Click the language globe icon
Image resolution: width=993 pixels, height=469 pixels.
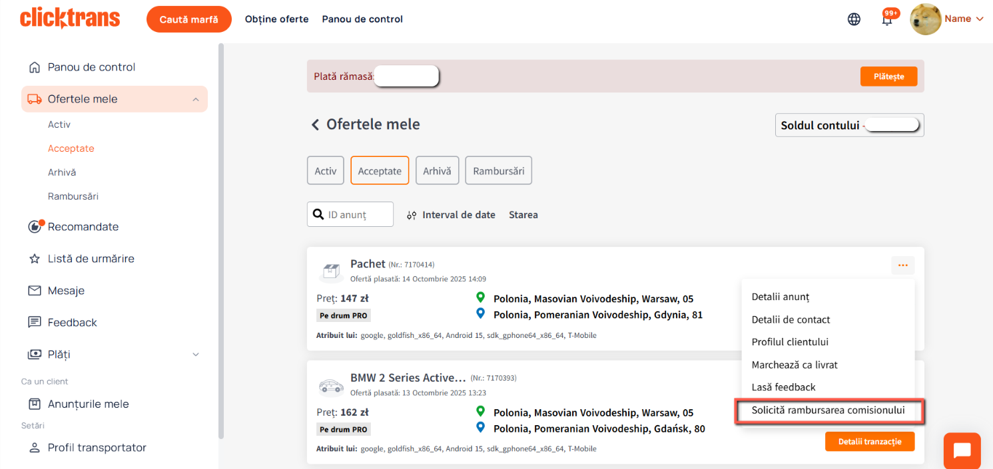coord(854,19)
